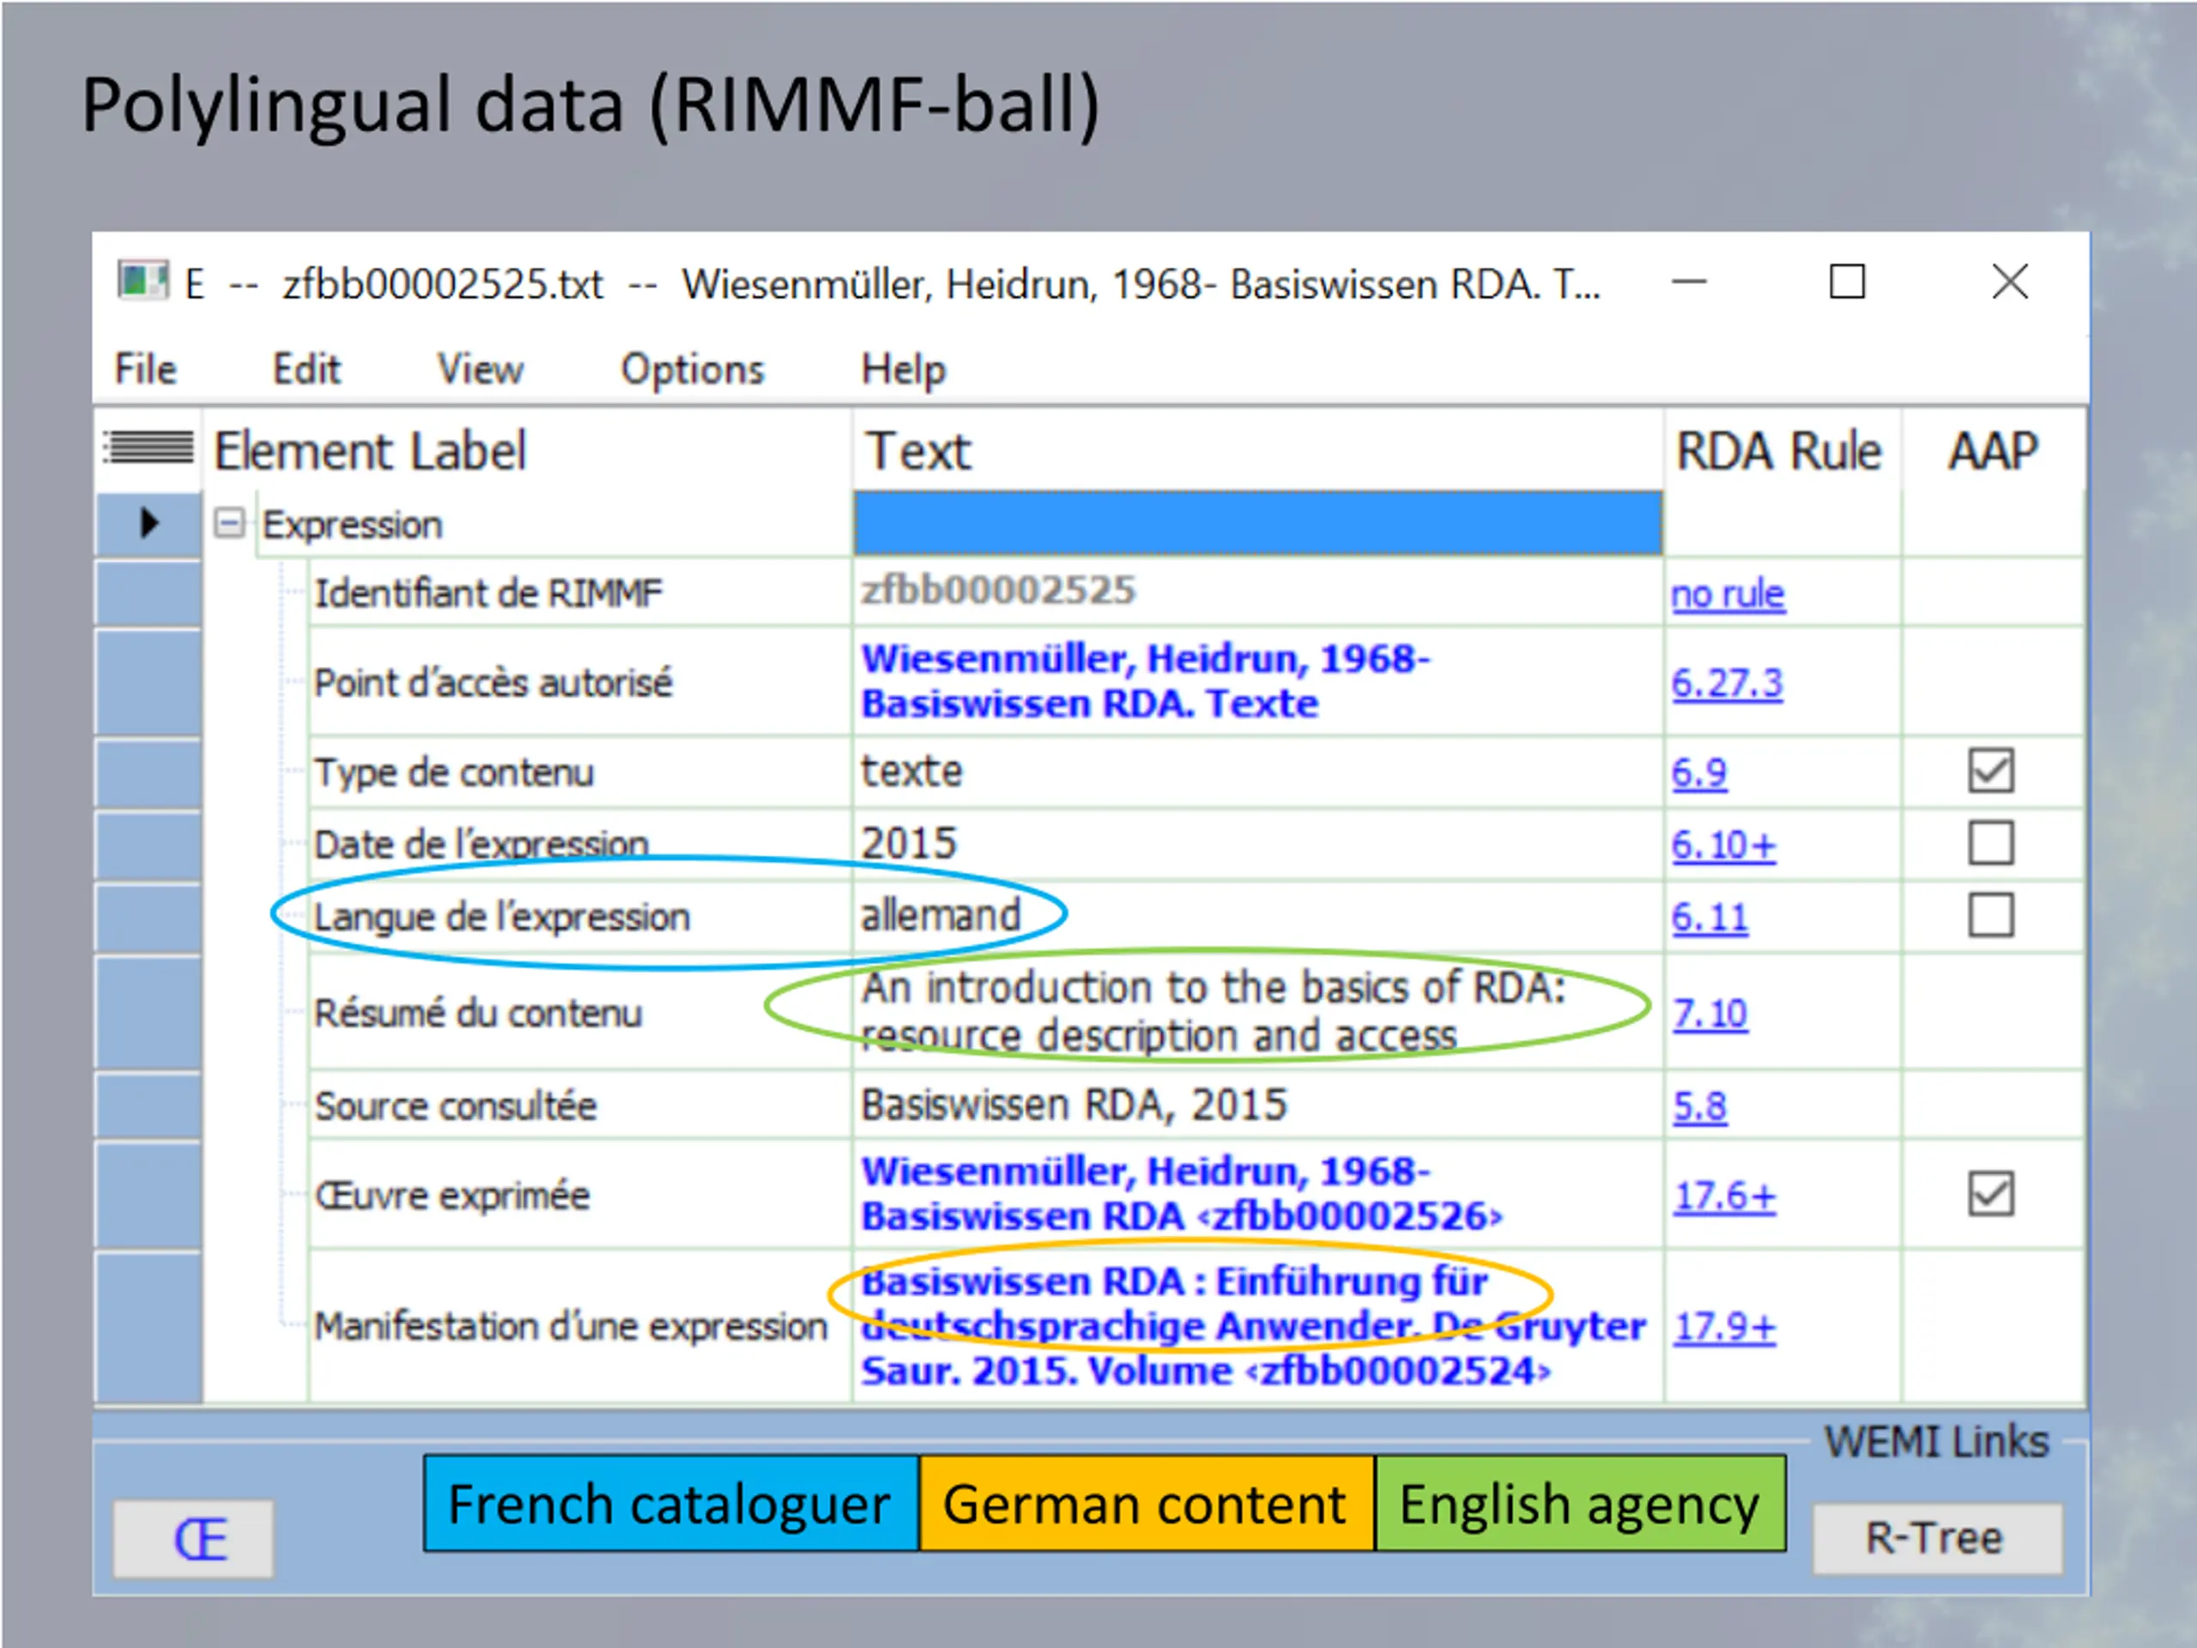Select the 'Œuvre exprimée' row label

(452, 1195)
